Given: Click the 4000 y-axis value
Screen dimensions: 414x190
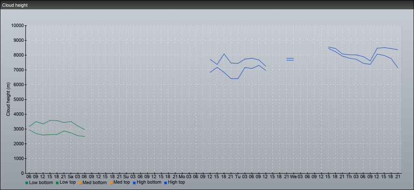Looking at the screenshot, I should tap(19, 114).
